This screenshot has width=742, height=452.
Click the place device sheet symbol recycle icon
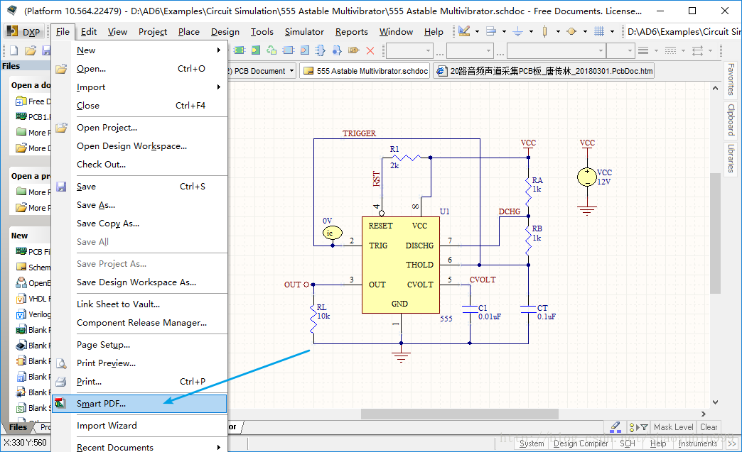click(x=271, y=50)
